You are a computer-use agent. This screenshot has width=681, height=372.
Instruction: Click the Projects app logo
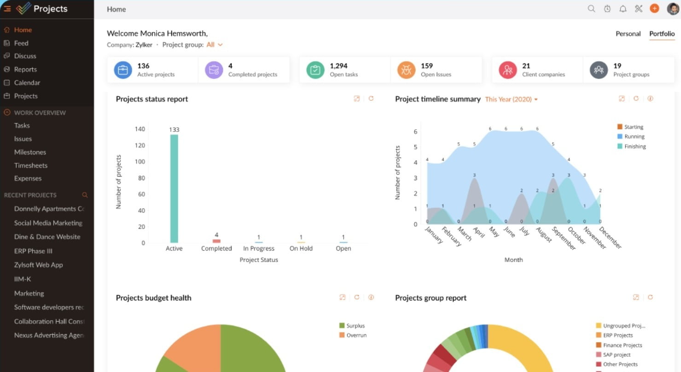coord(24,9)
